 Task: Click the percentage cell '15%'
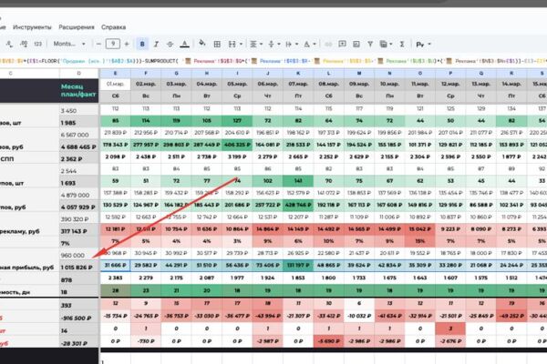point(420,241)
